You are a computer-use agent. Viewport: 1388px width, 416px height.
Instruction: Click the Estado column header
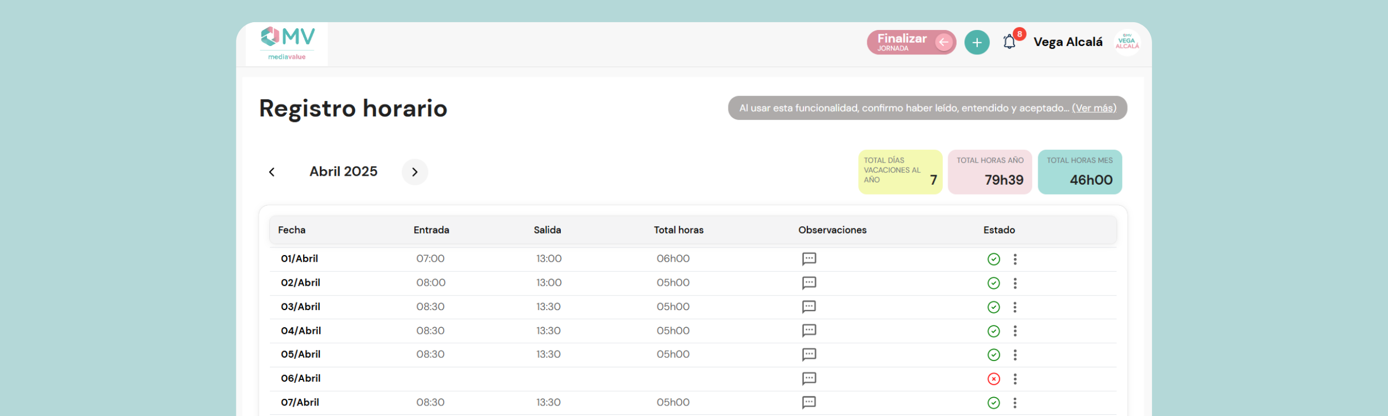click(x=999, y=230)
